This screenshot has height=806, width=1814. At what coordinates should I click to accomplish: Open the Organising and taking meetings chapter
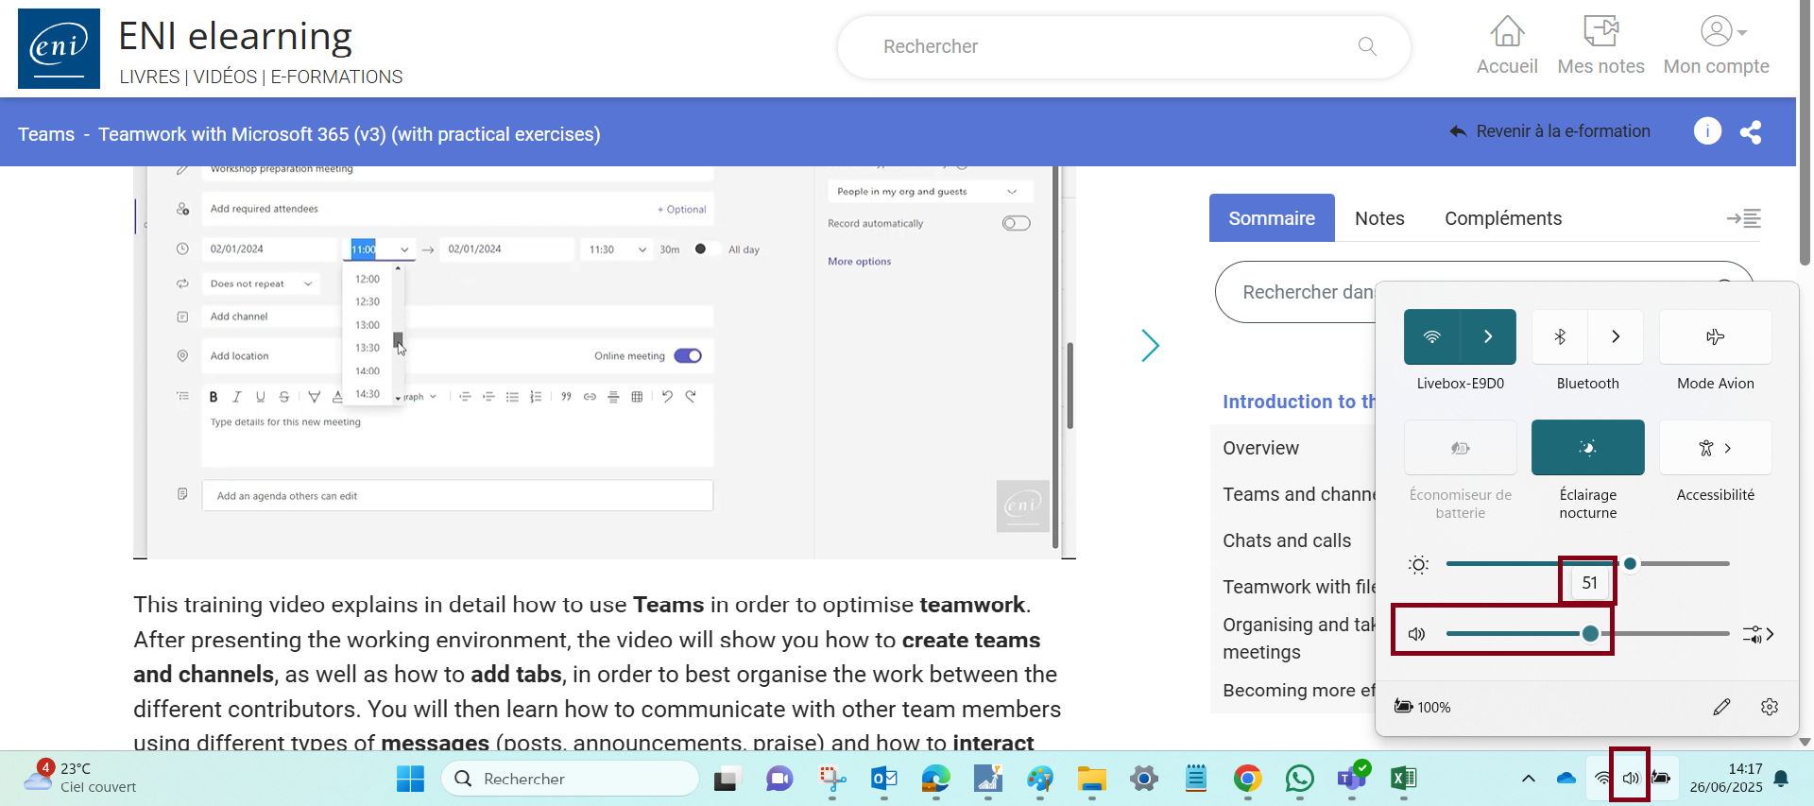click(1299, 638)
